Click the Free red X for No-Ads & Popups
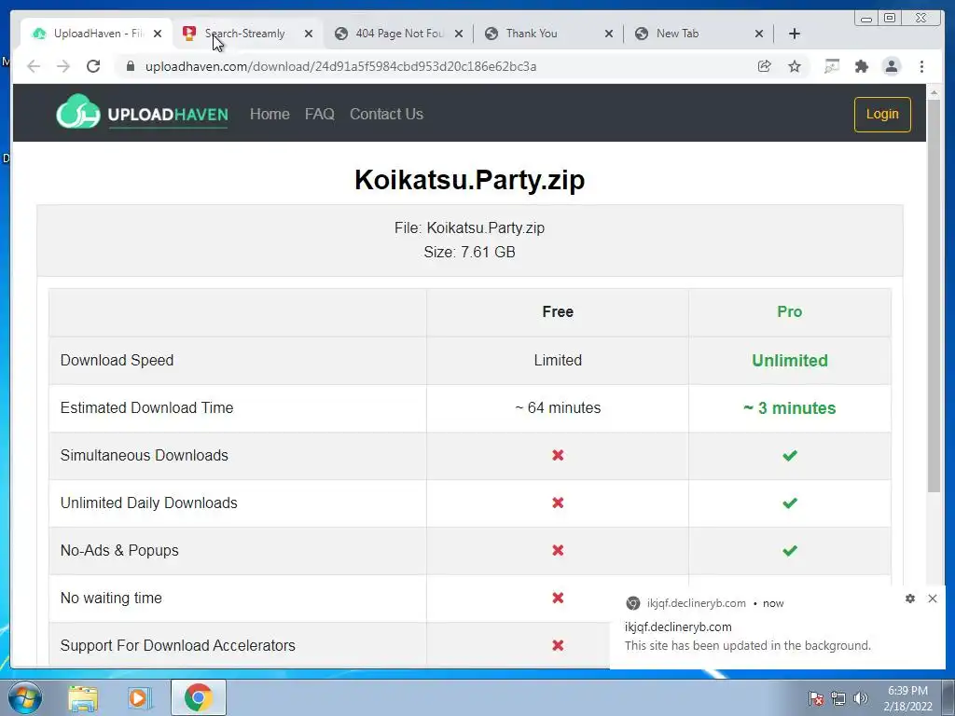 [558, 550]
